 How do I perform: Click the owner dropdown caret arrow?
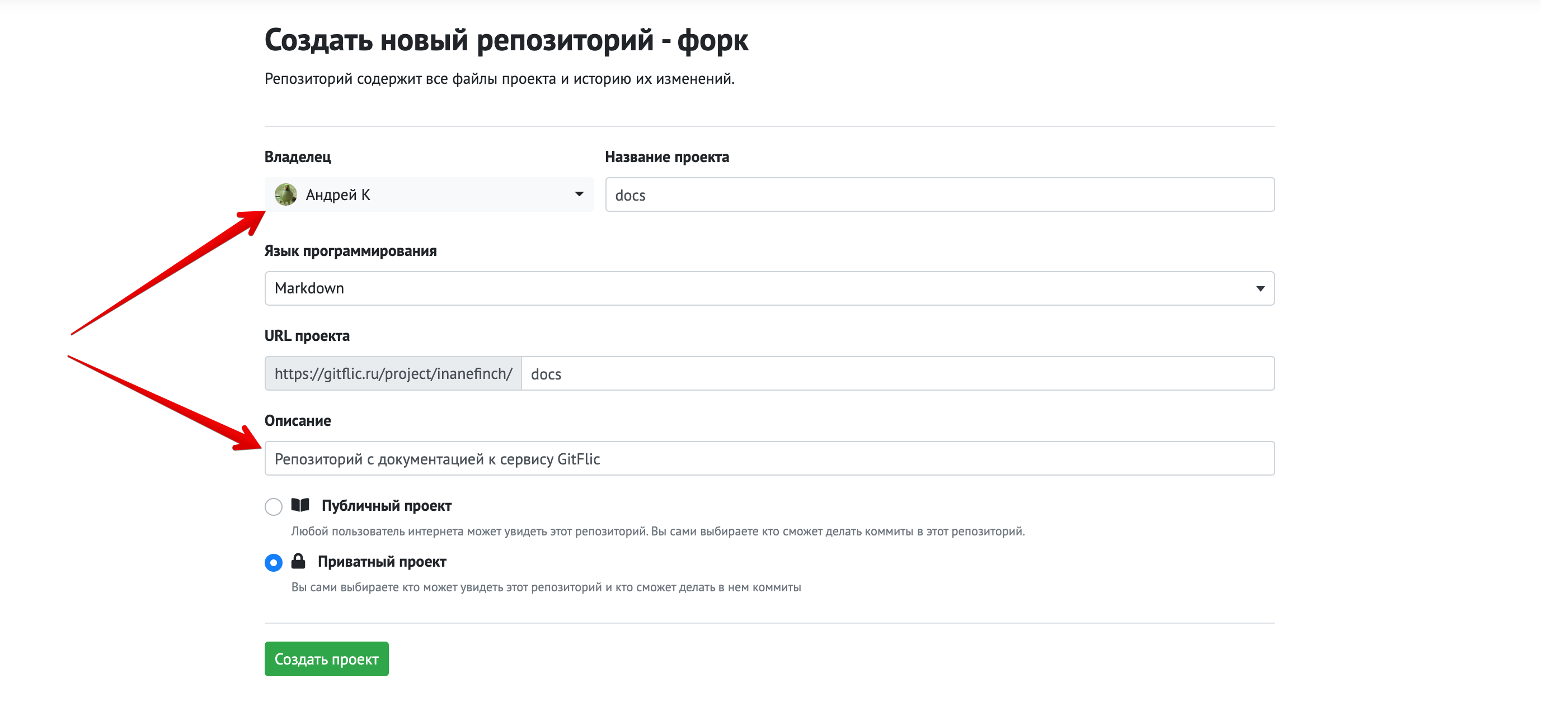[x=579, y=194]
